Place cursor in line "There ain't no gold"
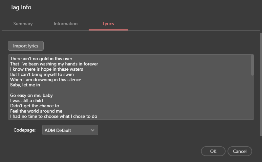 point(41,59)
